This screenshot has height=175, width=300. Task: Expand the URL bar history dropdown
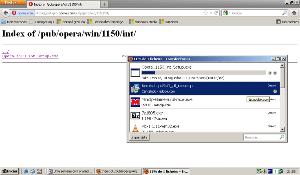pos(211,13)
